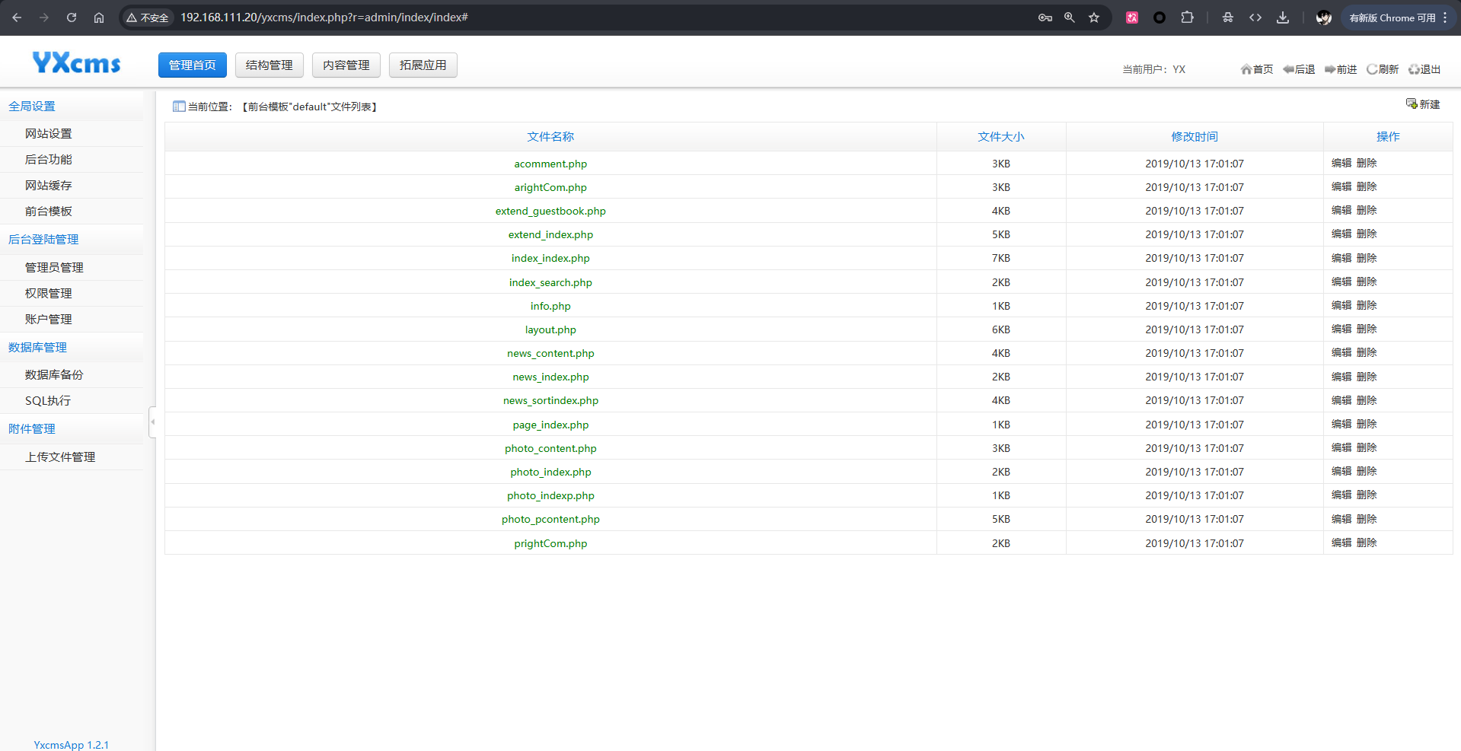The height and width of the screenshot is (751, 1461).
Task: Collapse the sidebar with the handle arrow
Action: click(152, 422)
